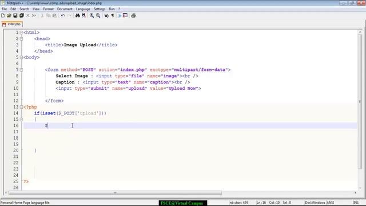Select the index.php document tab
The width and height of the screenshot is (366, 206).
point(12,24)
